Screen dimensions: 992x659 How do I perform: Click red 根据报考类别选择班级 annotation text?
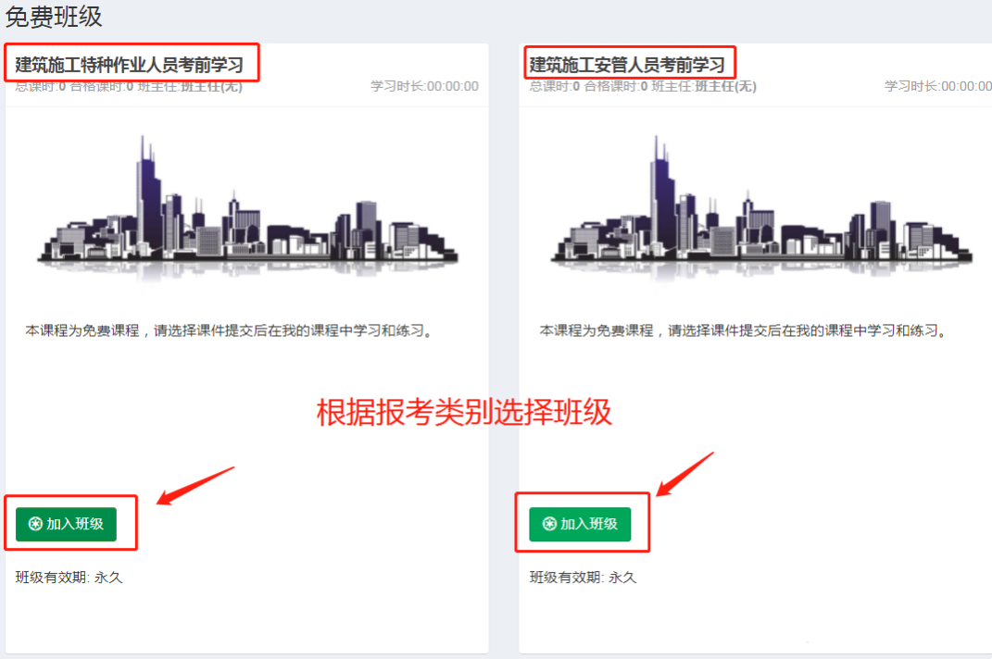point(464,413)
